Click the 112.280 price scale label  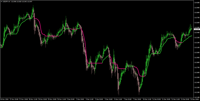click(197, 93)
